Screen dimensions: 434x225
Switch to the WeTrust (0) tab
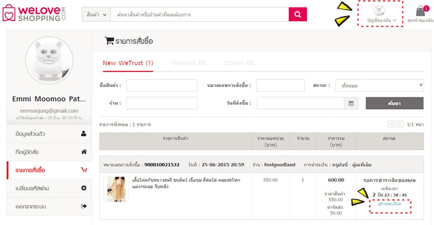(x=188, y=63)
